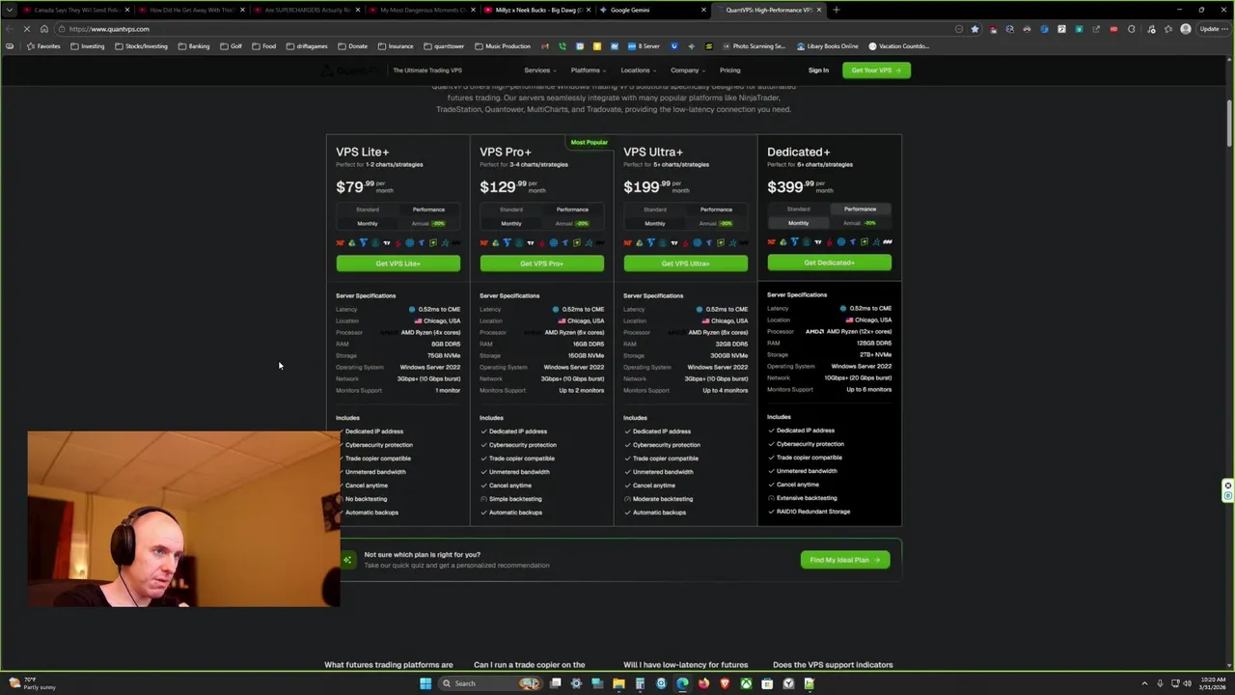Open the Vacation Countdown bookmark
Screen dimensions: 1235x695
(899, 46)
